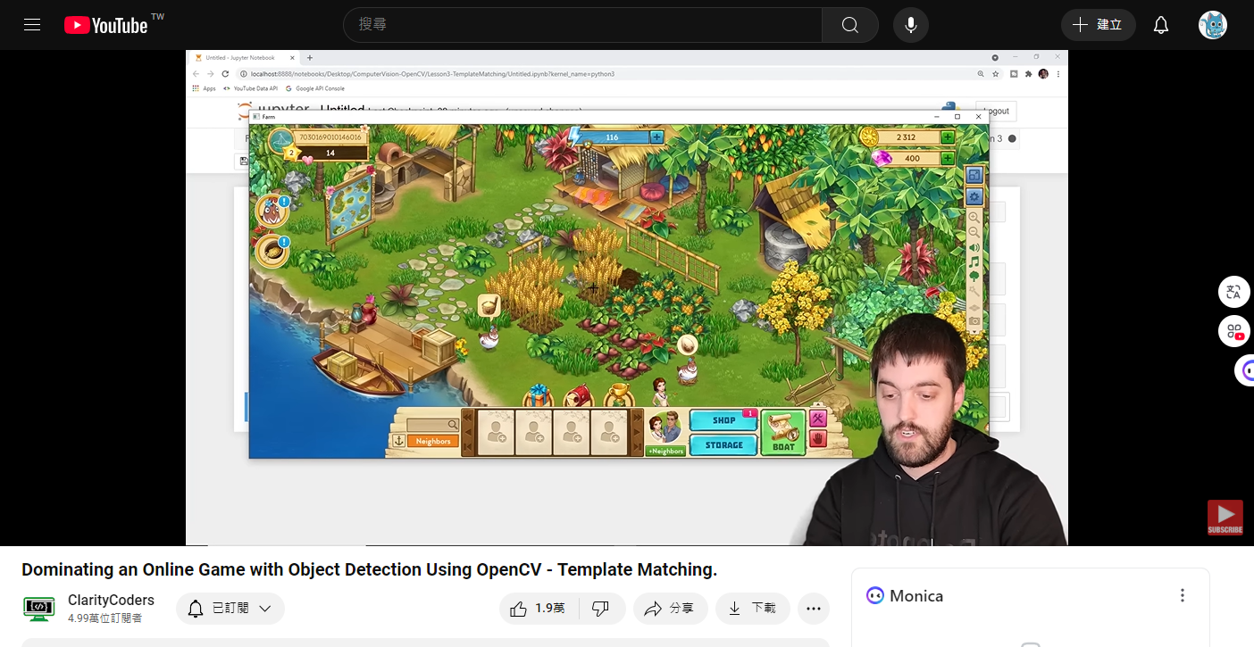Click the player level avatar badge
This screenshot has width=1254, height=647.
point(282,142)
